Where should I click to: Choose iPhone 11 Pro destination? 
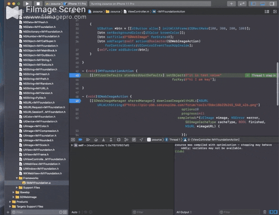point(75,4)
